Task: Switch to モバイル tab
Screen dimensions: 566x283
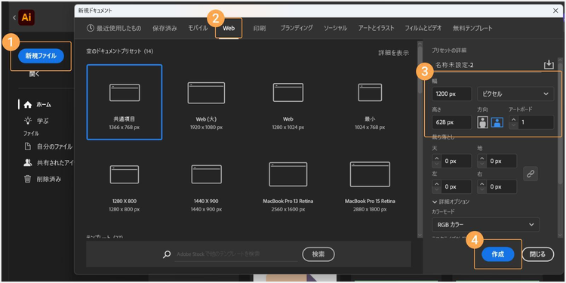Action: point(198,28)
